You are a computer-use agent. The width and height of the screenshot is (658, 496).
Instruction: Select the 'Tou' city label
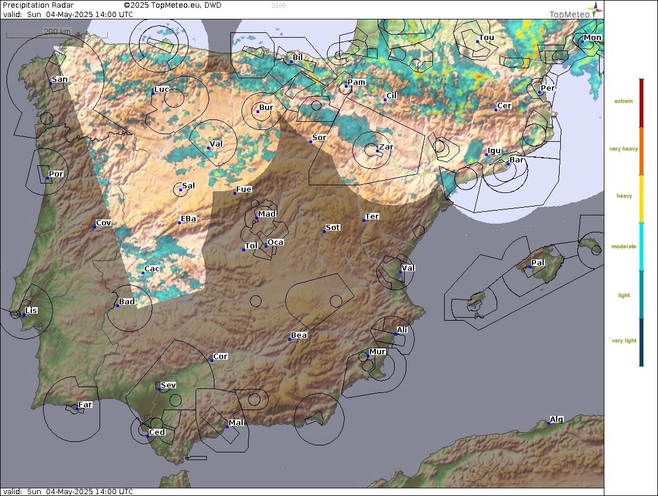(x=487, y=38)
